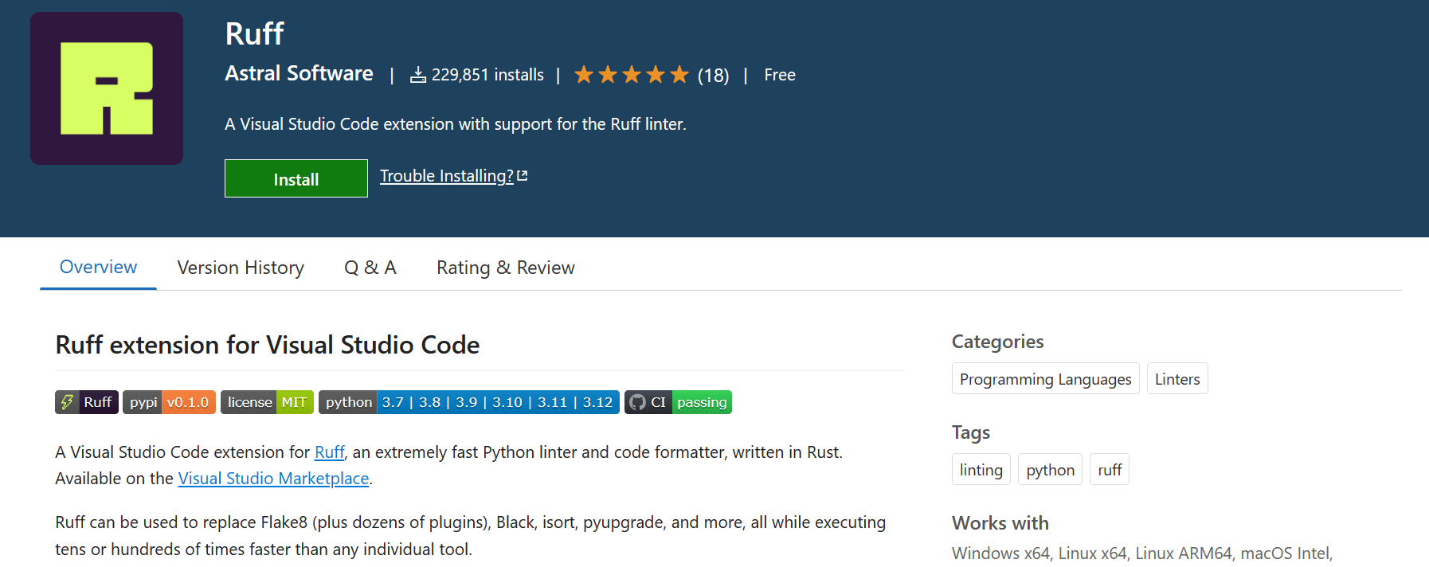This screenshot has width=1429, height=567.
Task: Open the Rating & Review tab
Action: pyautogui.click(x=506, y=268)
